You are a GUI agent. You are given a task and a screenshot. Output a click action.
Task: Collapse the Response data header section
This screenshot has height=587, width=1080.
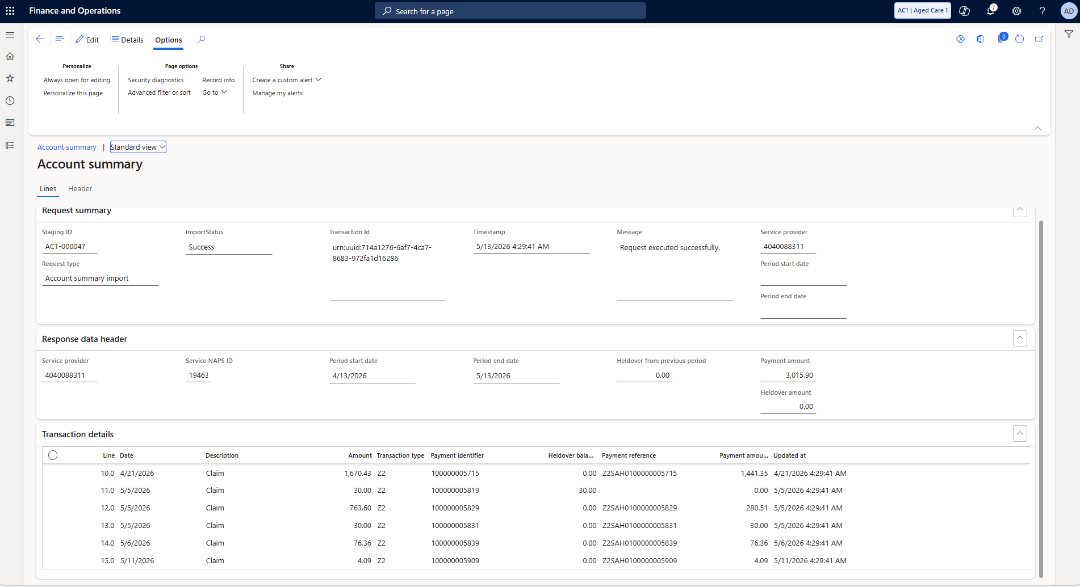click(x=1020, y=339)
